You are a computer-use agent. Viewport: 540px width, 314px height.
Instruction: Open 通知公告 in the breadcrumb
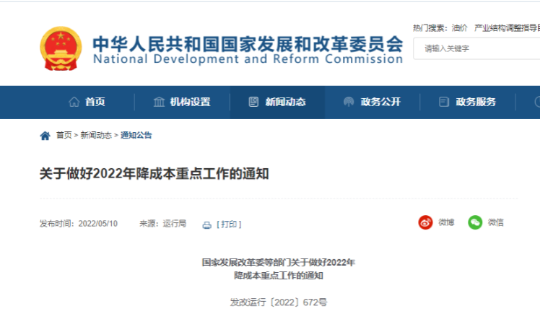click(136, 135)
